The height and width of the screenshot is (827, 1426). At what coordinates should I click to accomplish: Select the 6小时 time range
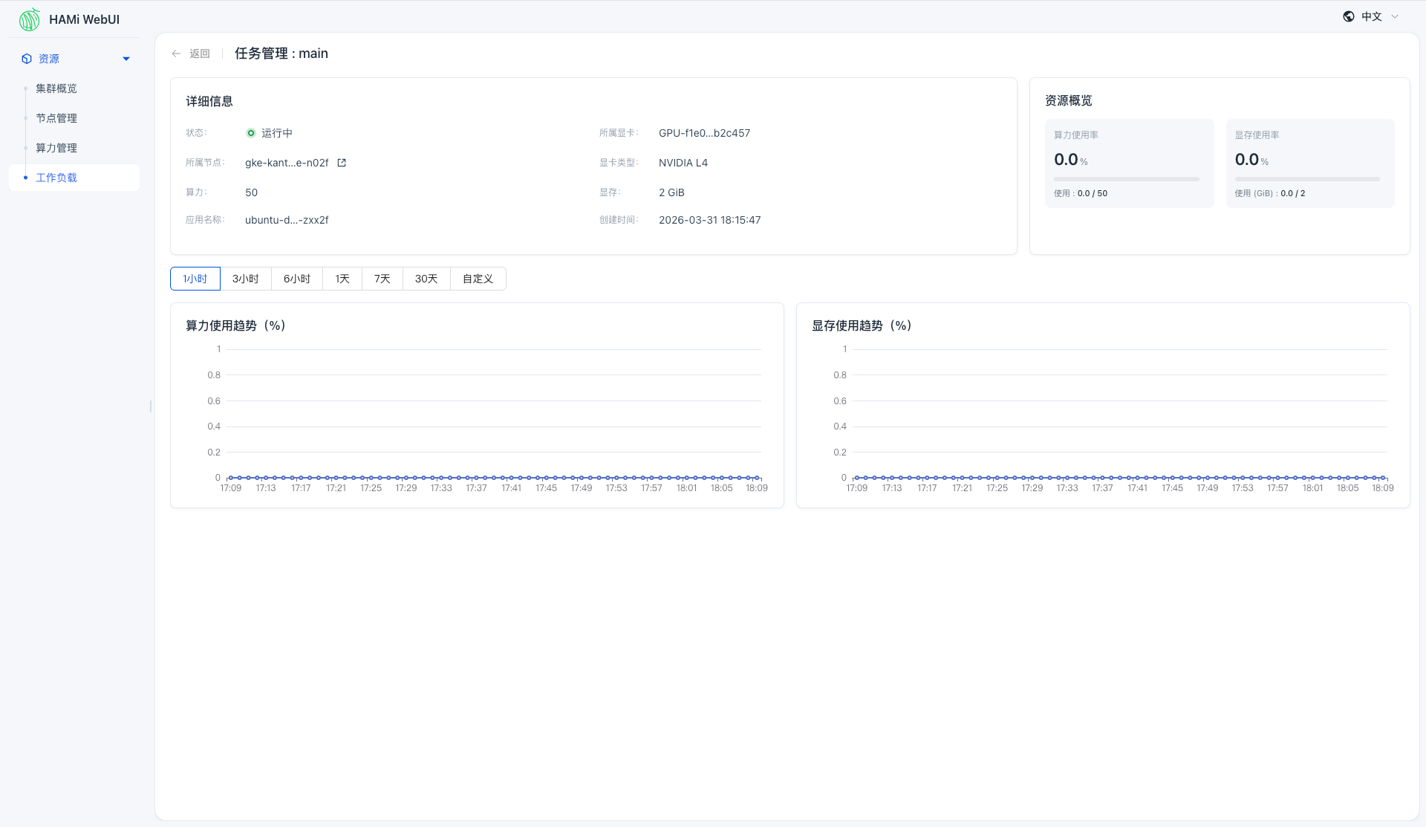tap(297, 279)
